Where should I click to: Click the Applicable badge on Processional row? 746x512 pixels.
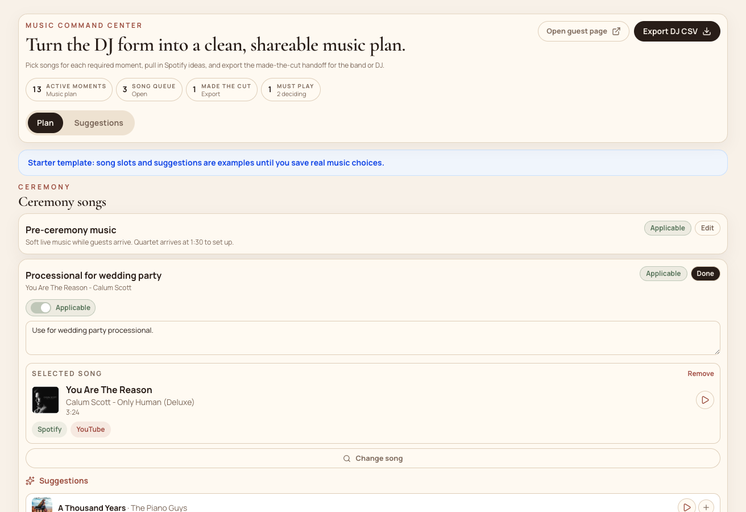point(664,274)
